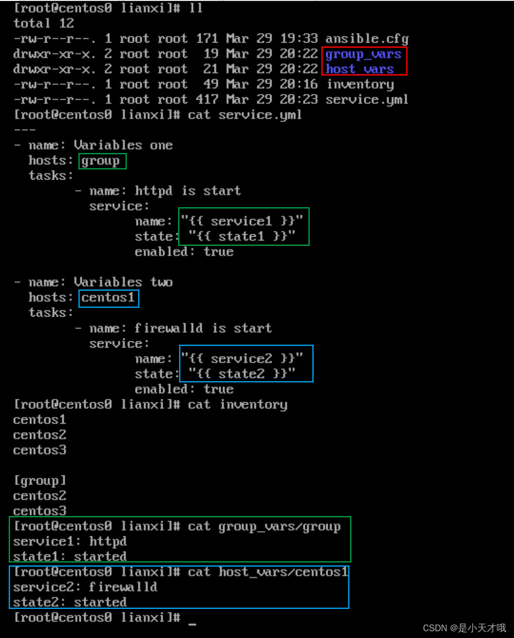Click 'name: firewalld is start' task line

[180, 328]
